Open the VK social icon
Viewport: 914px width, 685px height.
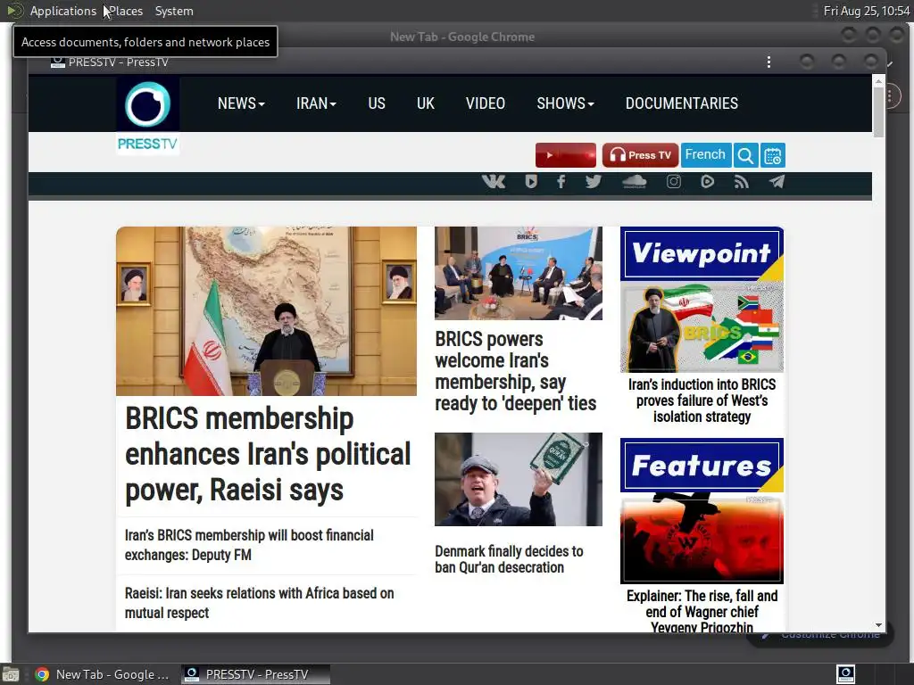coord(494,182)
